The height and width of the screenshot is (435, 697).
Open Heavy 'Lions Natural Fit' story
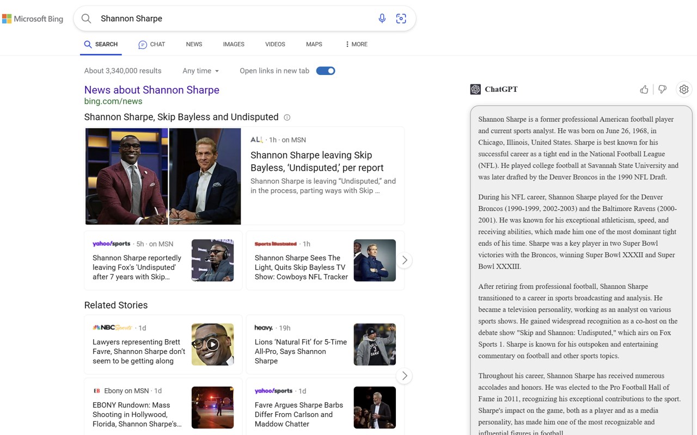pos(301,351)
